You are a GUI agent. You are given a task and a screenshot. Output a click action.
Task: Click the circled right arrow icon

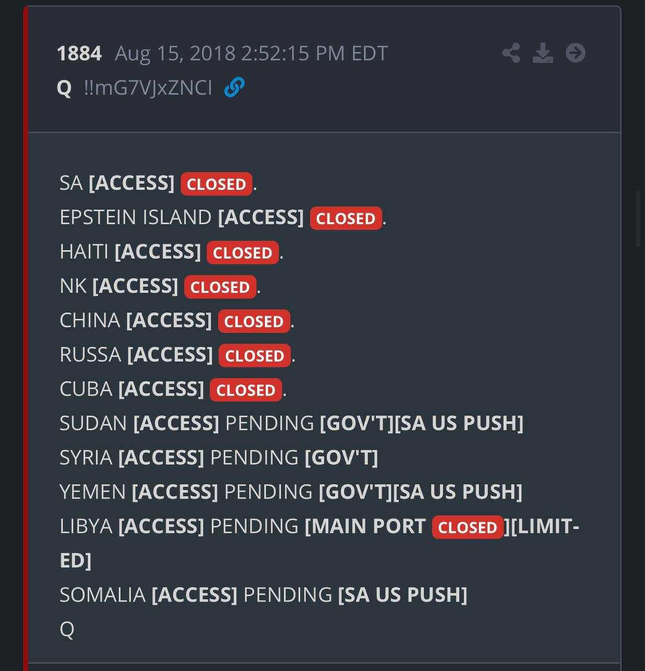click(x=575, y=53)
